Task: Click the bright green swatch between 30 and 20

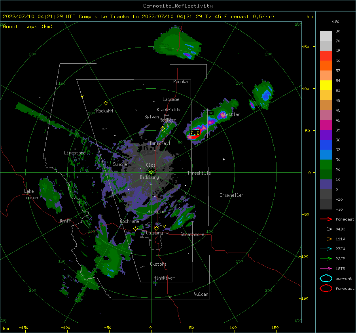Action: tap(326, 164)
